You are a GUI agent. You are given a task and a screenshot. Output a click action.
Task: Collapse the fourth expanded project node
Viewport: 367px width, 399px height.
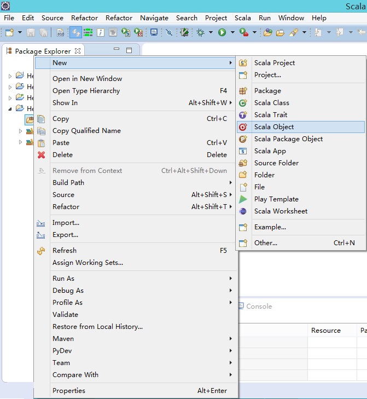(10, 109)
